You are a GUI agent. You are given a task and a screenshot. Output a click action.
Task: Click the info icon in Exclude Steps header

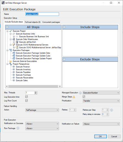pos(64,59)
